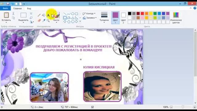Select the Magnifier tool
The width and height of the screenshot is (197, 111).
click(x=48, y=20)
